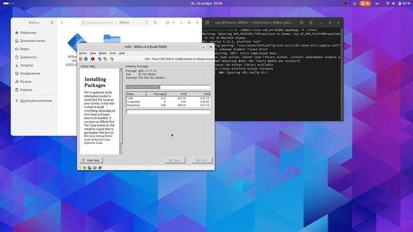Click the Hide Help button in installer

[91, 160]
